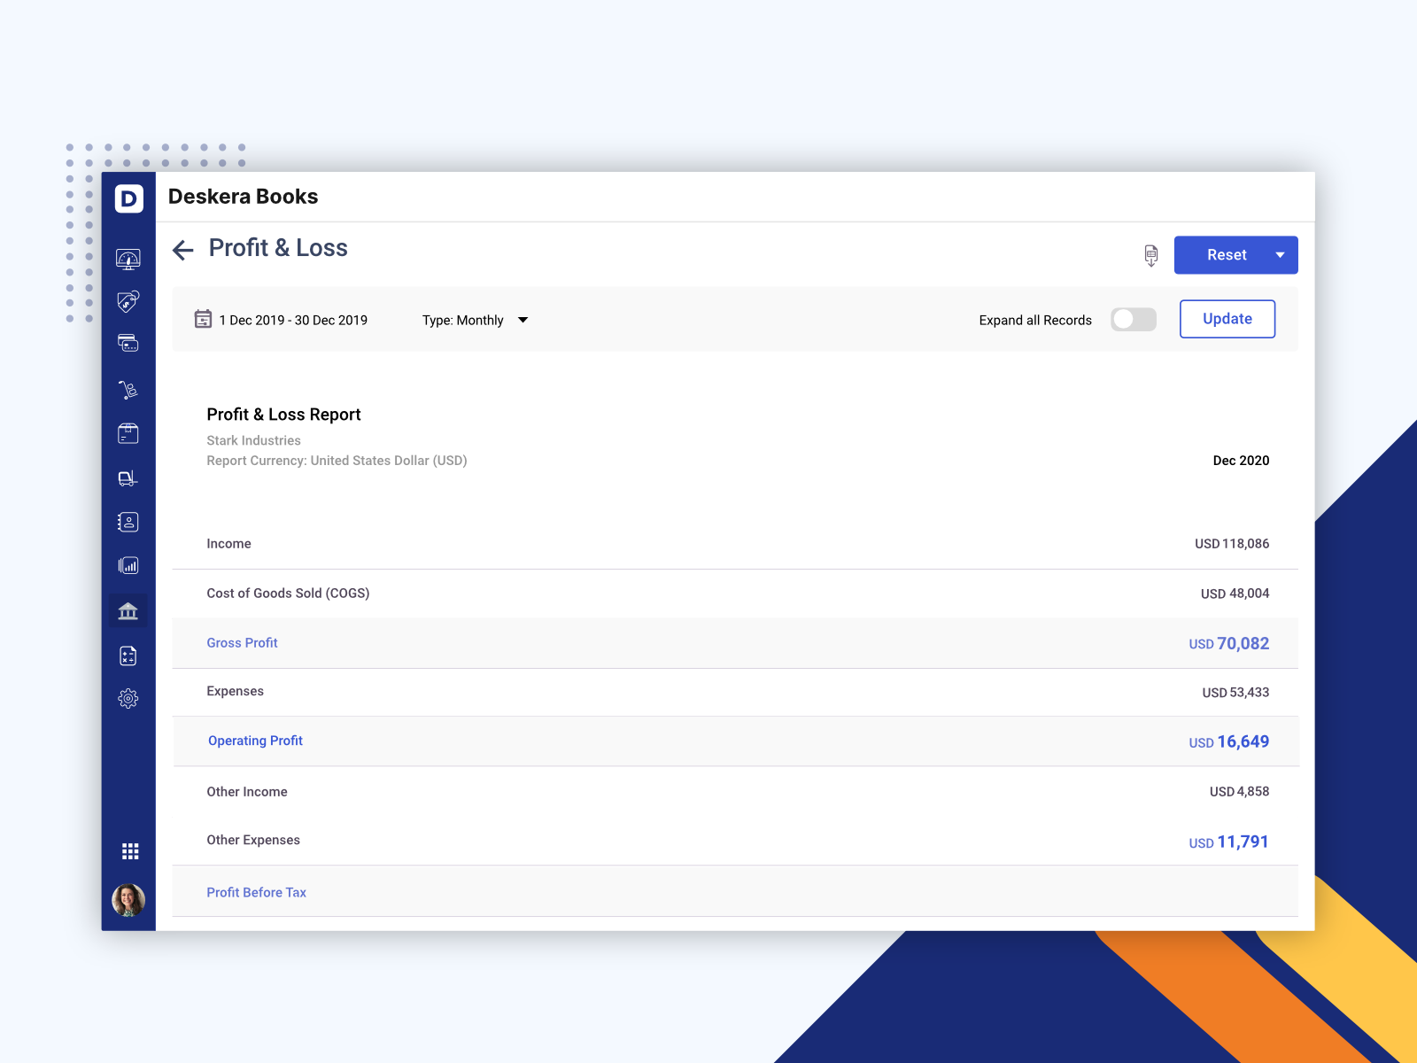Screen dimensions: 1417x1063
Task: Open the credit card payments icon
Action: coord(128,343)
